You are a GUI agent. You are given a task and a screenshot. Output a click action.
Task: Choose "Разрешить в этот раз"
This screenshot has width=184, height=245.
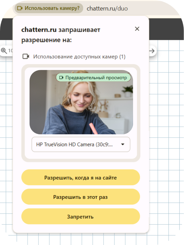point(80,197)
